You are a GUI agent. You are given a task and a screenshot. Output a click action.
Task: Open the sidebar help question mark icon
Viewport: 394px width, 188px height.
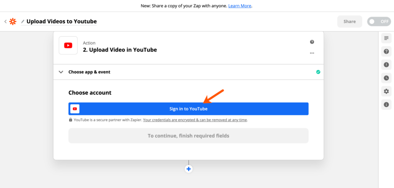(x=386, y=51)
